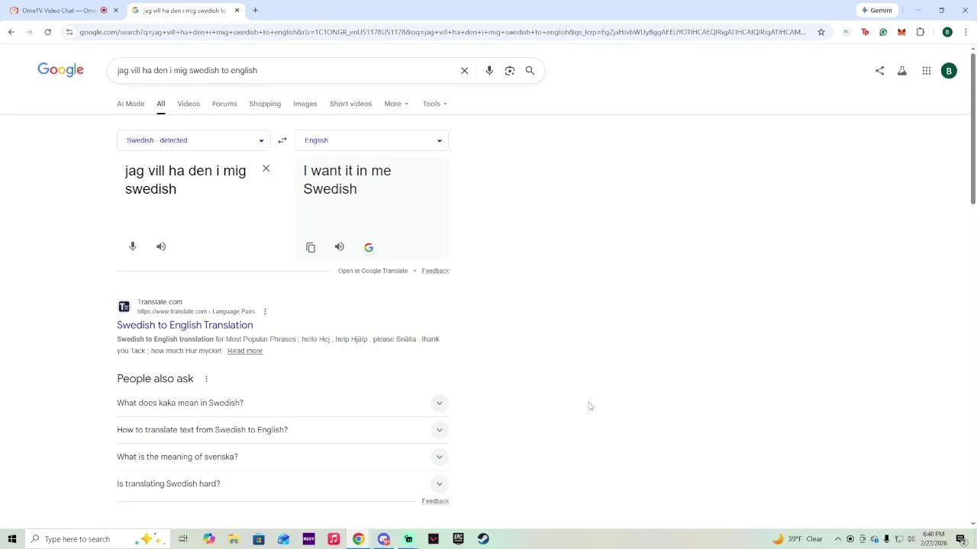Translate by voice microphone under source text
Screen dimensions: 977x549
[133, 246]
